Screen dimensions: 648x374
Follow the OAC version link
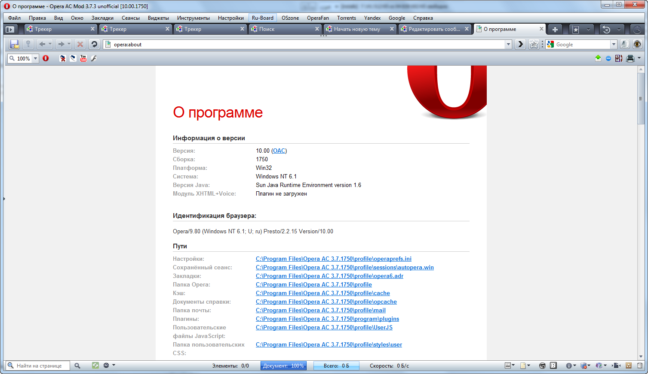279,151
